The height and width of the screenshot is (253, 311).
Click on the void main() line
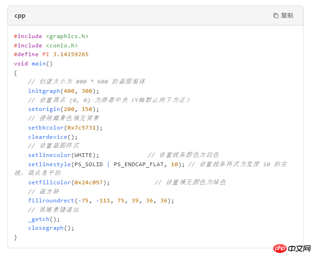tap(33, 64)
